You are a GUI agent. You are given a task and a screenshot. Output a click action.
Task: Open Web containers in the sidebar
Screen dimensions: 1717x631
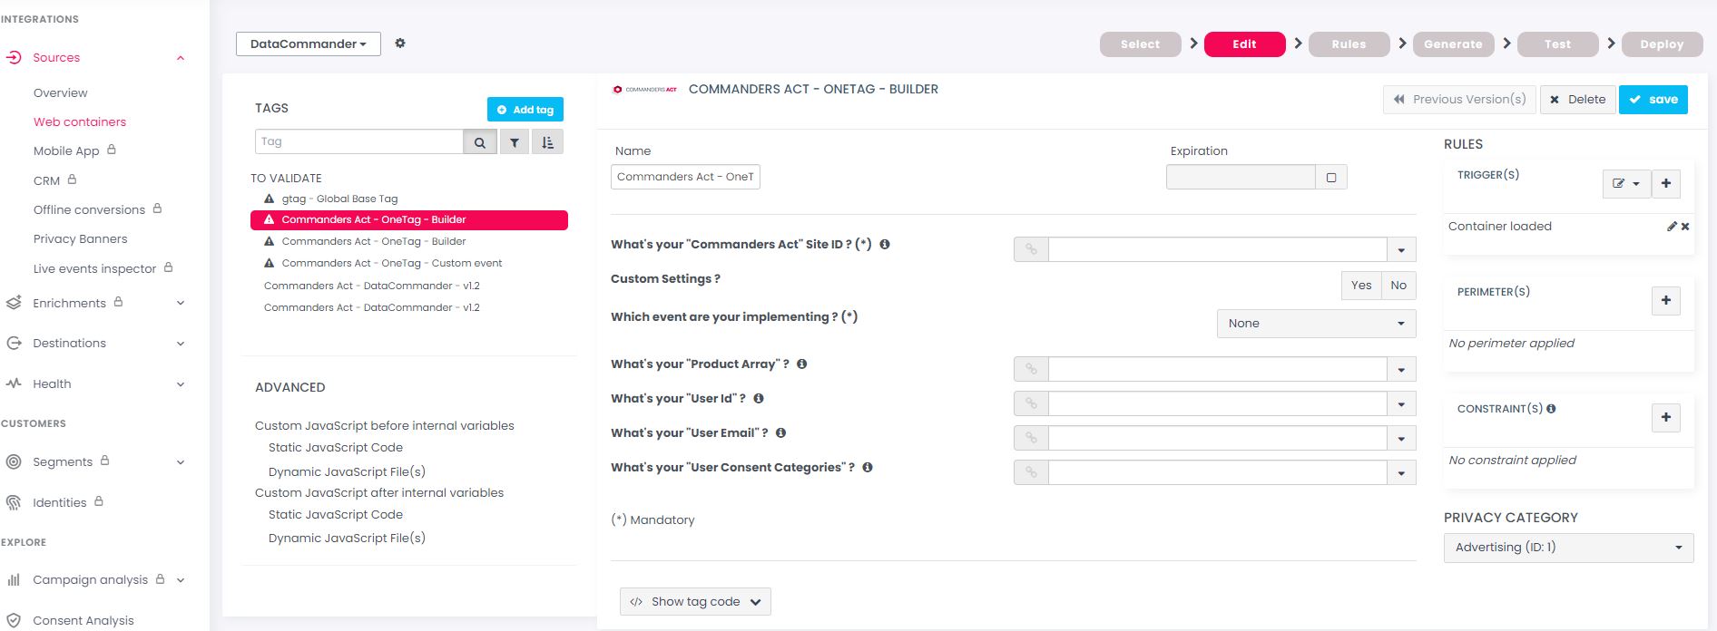tap(80, 121)
